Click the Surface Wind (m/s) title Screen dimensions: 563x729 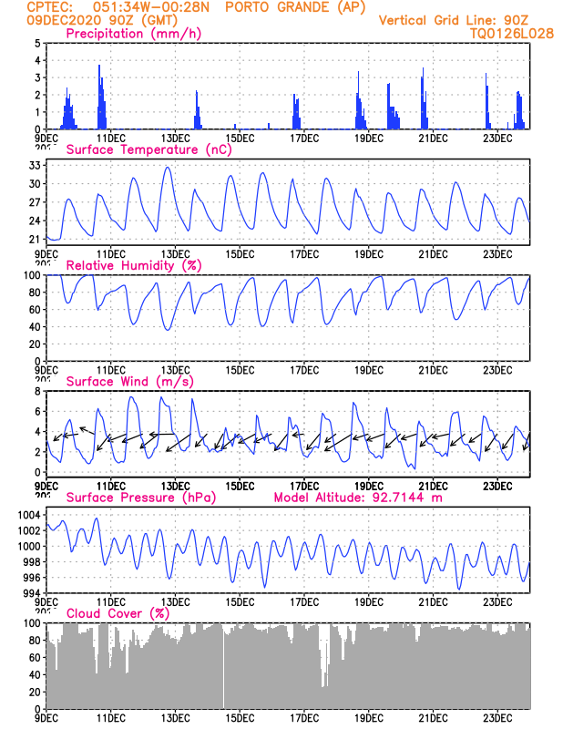129,382
